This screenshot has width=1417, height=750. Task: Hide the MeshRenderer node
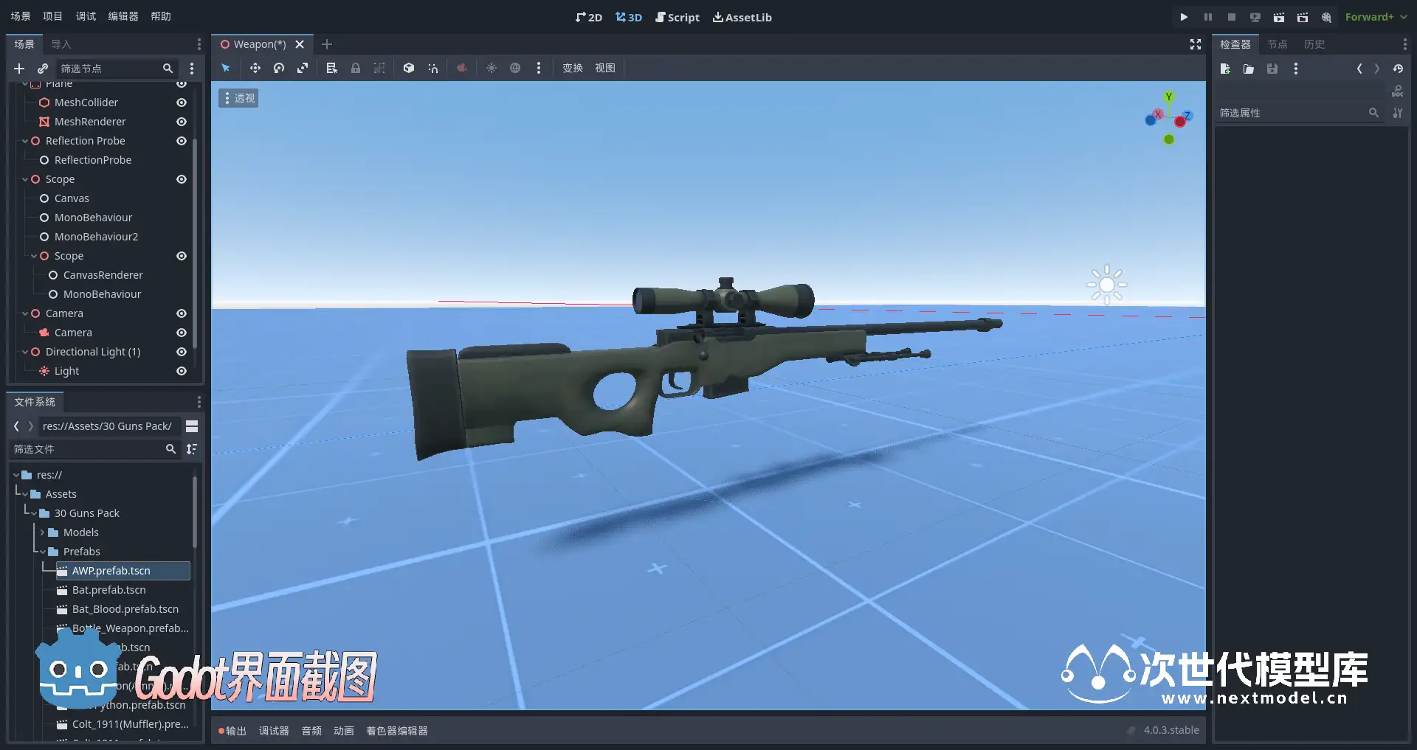click(182, 122)
